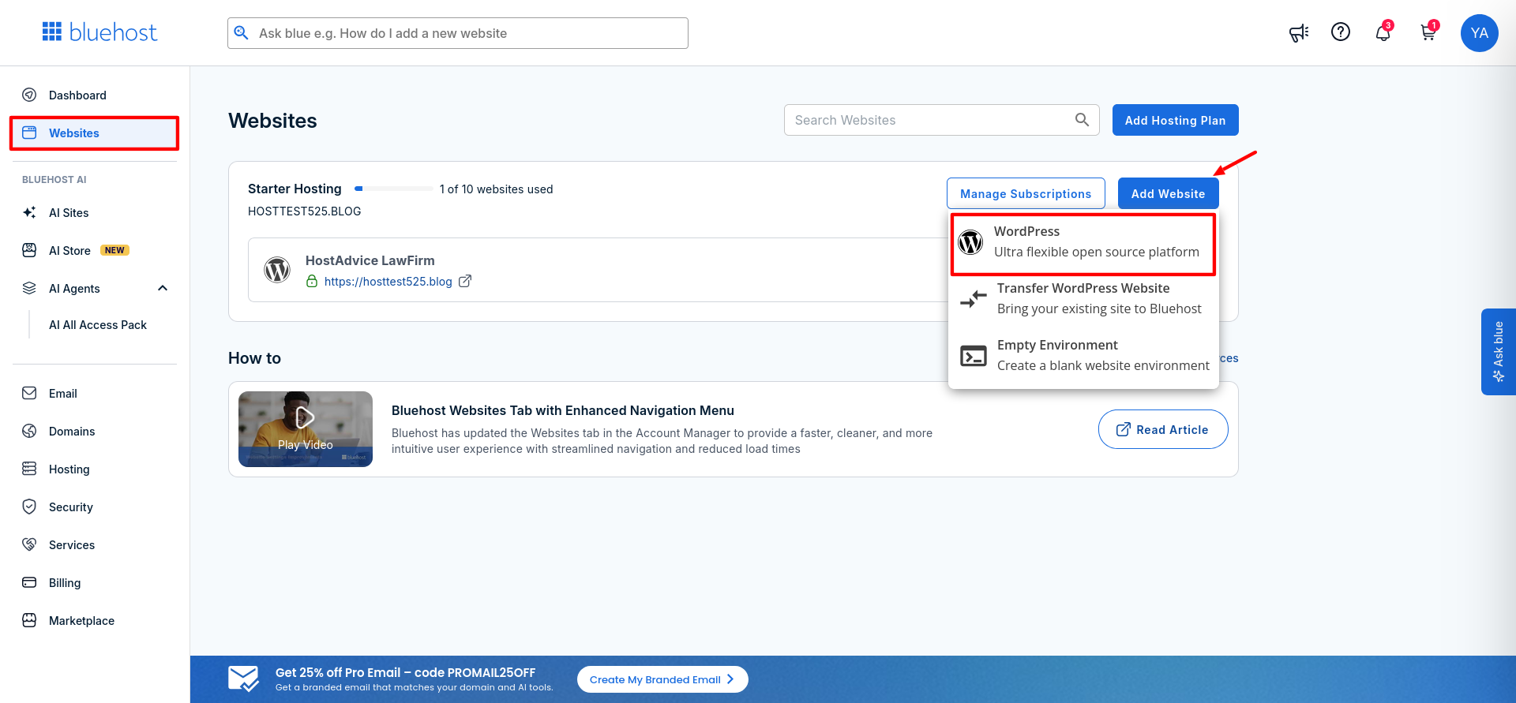Click the Billing card icon
The image size is (1516, 703).
pos(29,582)
